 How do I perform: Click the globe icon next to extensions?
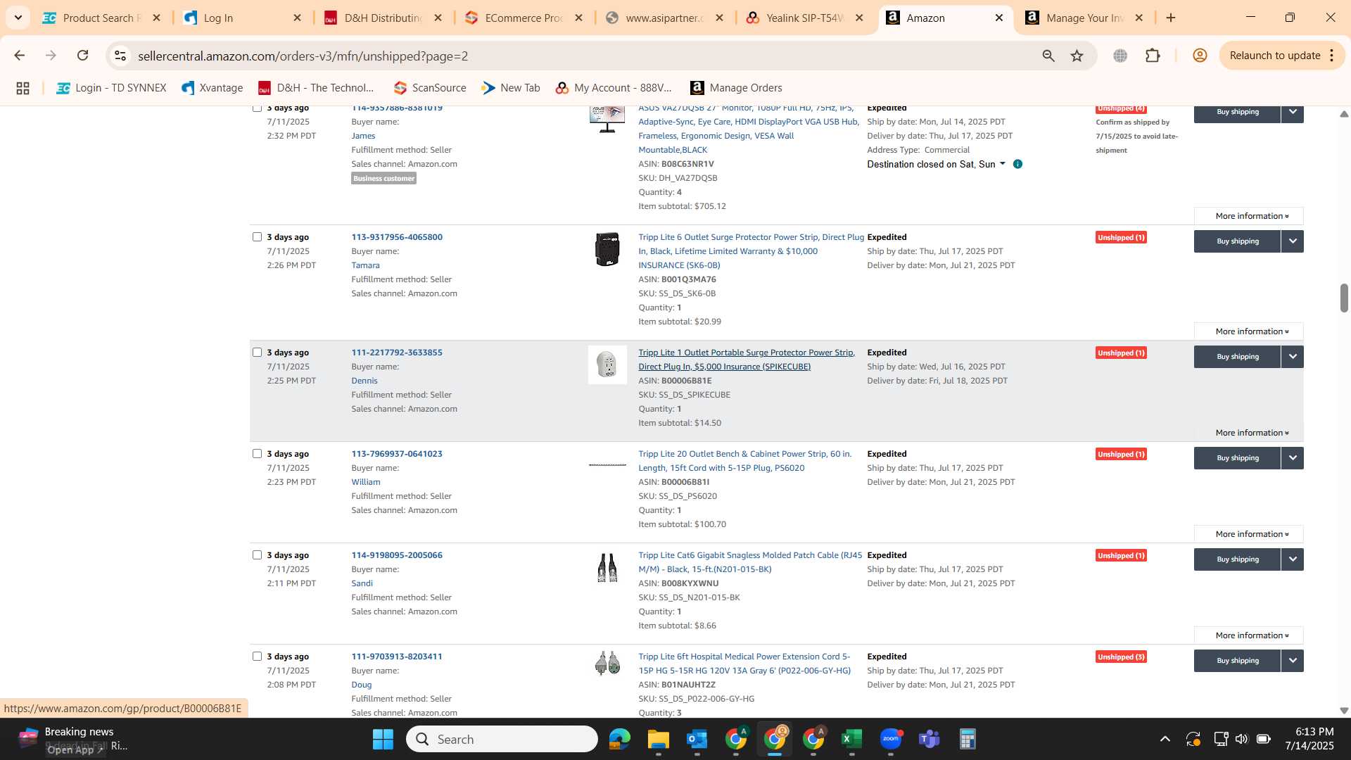click(1120, 56)
